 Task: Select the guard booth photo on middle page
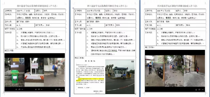coord(120,76)
